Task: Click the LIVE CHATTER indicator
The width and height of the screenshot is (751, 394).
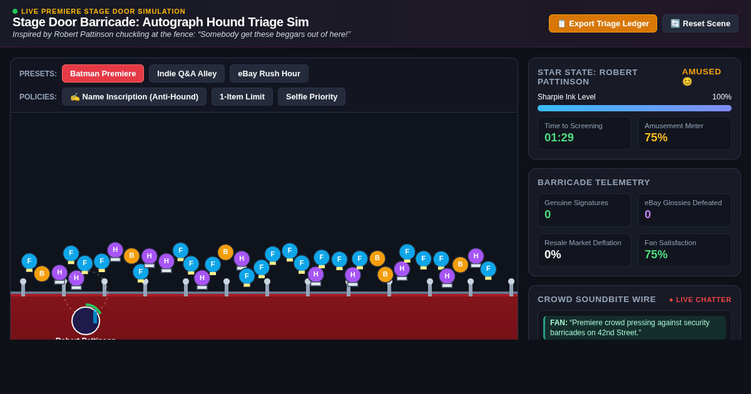Action: [700, 300]
